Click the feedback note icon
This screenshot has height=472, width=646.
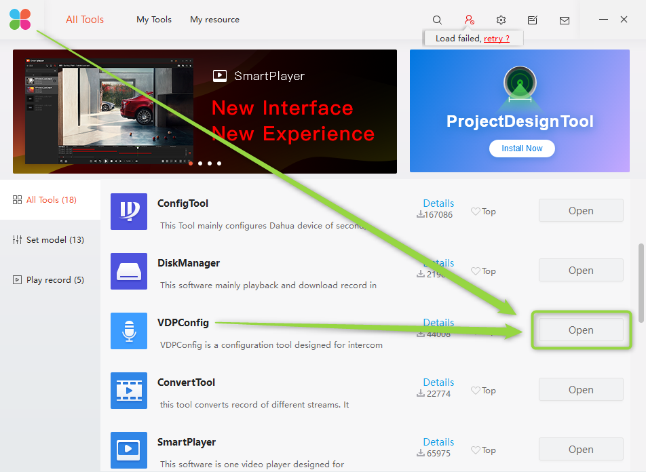(x=532, y=20)
